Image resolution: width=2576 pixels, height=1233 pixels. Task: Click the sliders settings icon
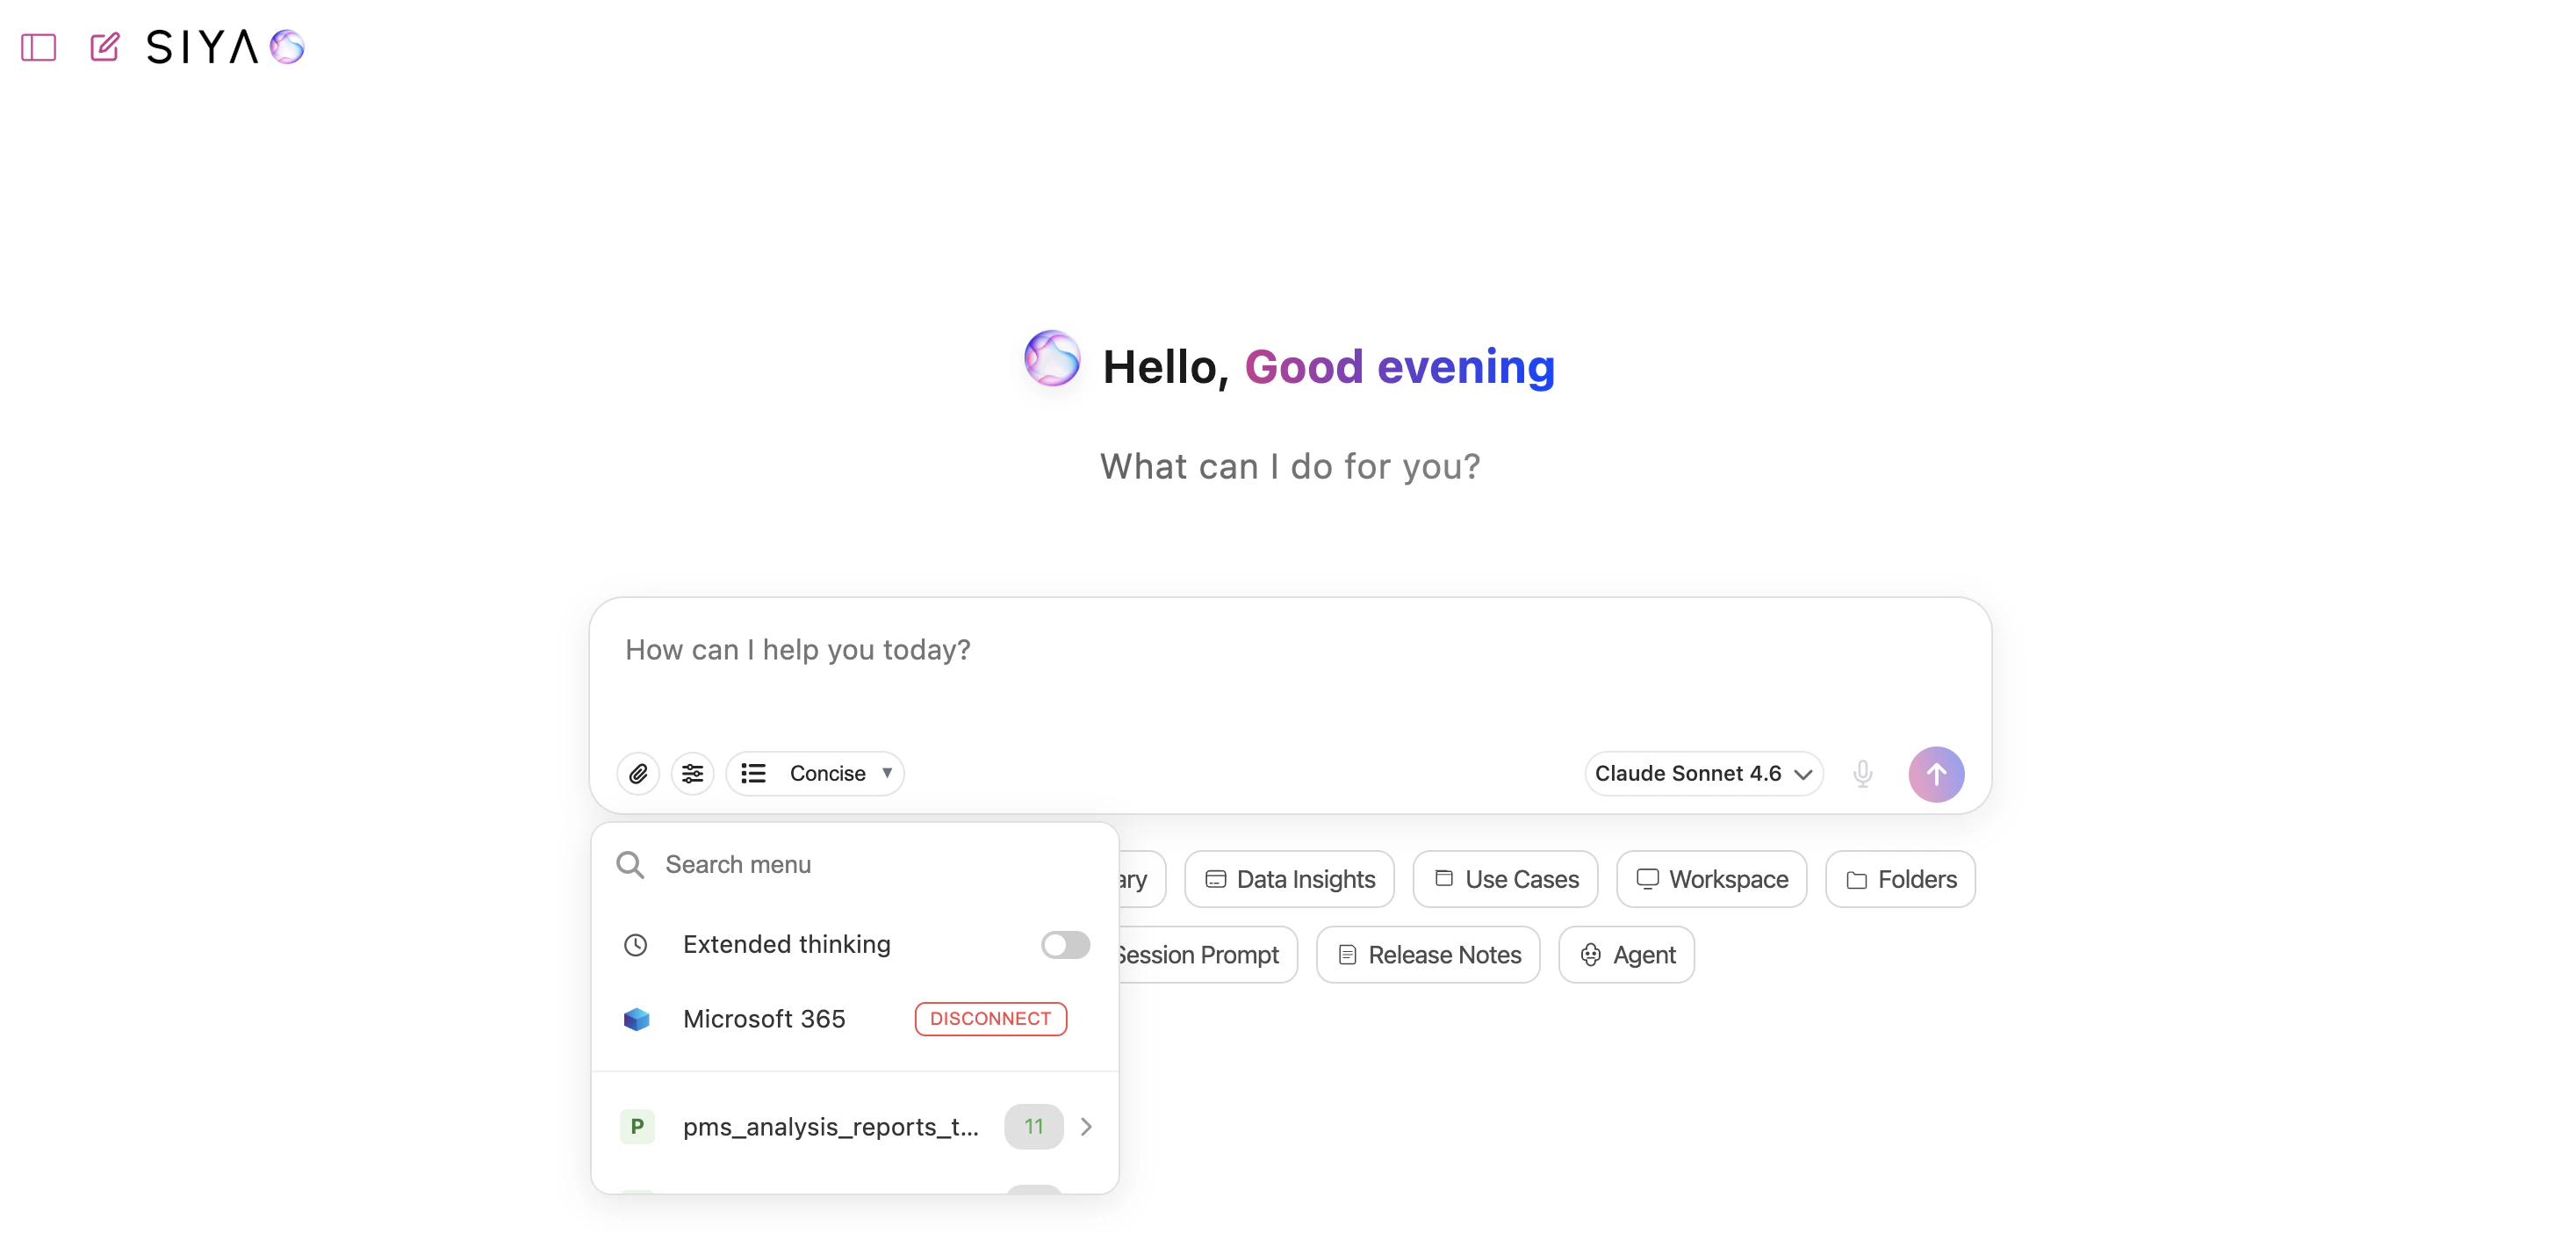pyautogui.click(x=692, y=773)
